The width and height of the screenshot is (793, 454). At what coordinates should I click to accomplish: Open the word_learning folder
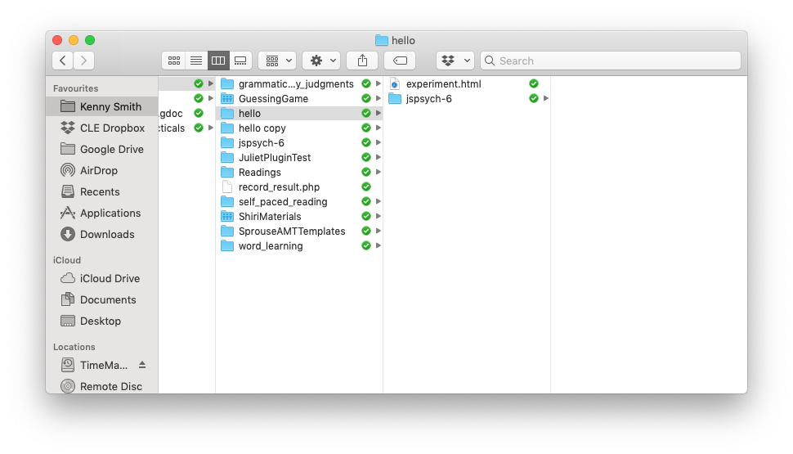coord(271,245)
